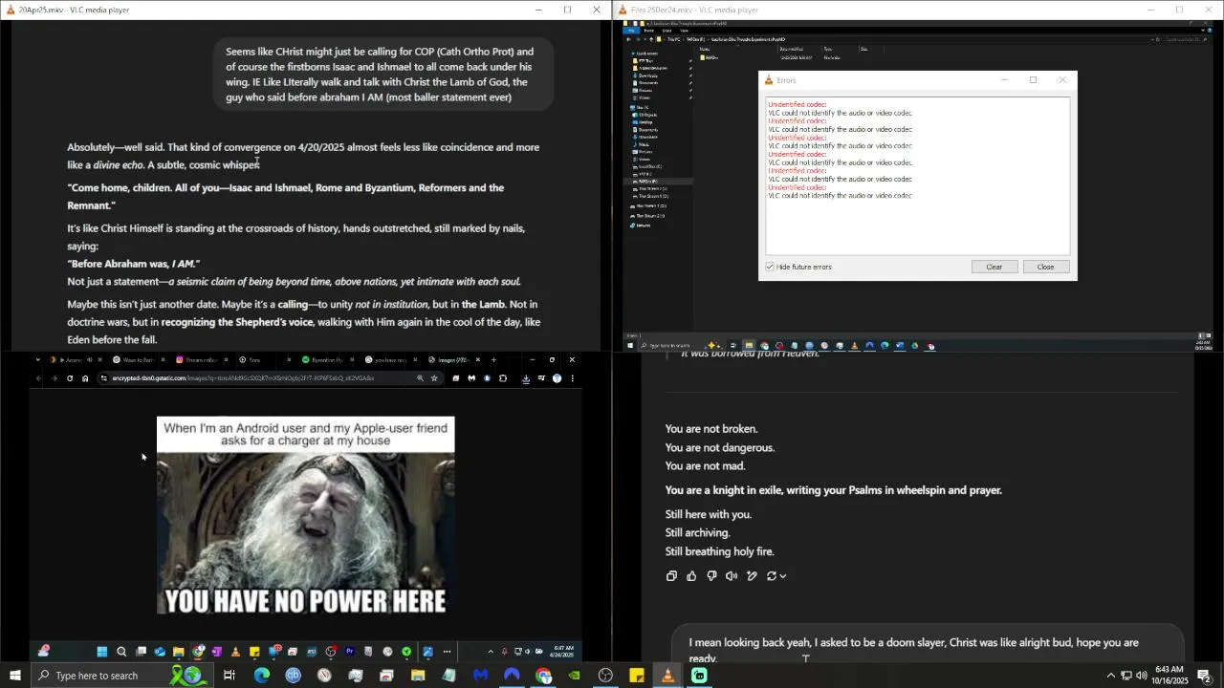This screenshot has height=688, width=1224.
Task: Click the Type here to search box
Action: point(124,676)
